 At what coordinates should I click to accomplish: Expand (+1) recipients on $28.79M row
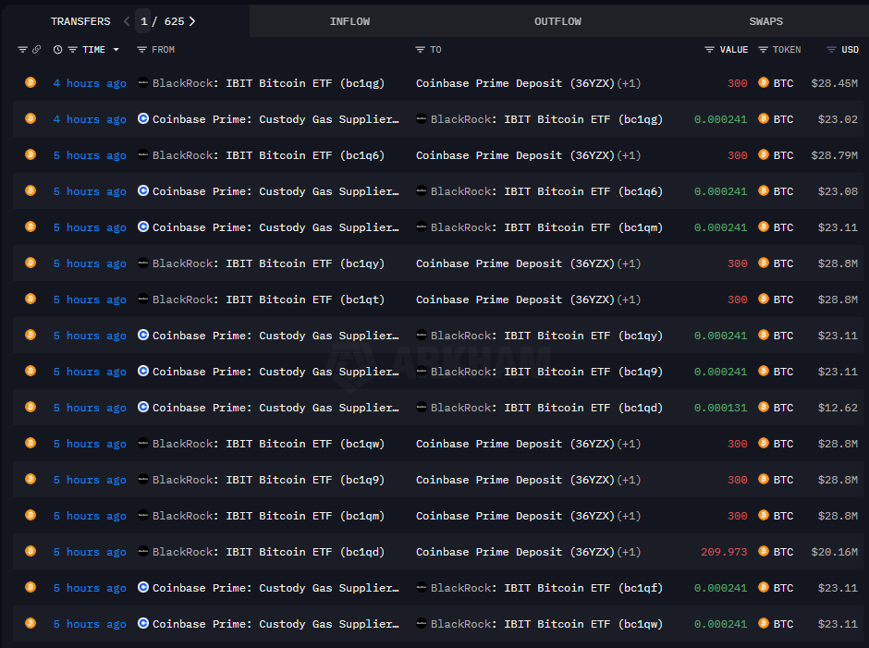(x=629, y=155)
